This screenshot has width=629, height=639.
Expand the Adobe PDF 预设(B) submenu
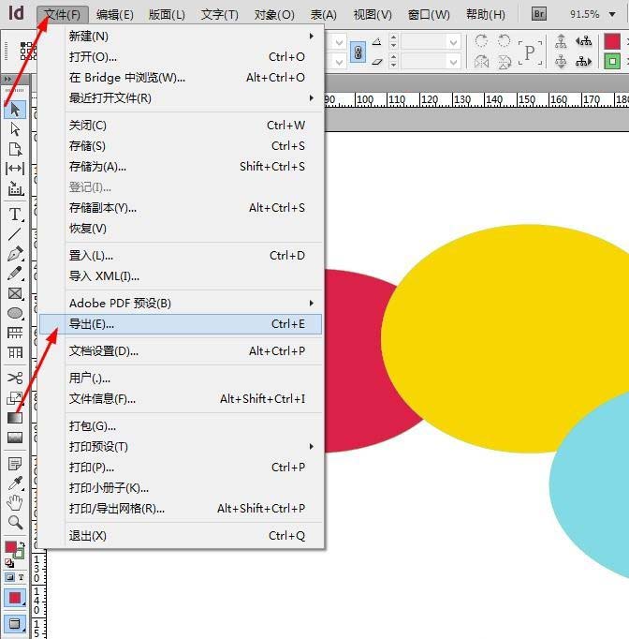point(312,303)
